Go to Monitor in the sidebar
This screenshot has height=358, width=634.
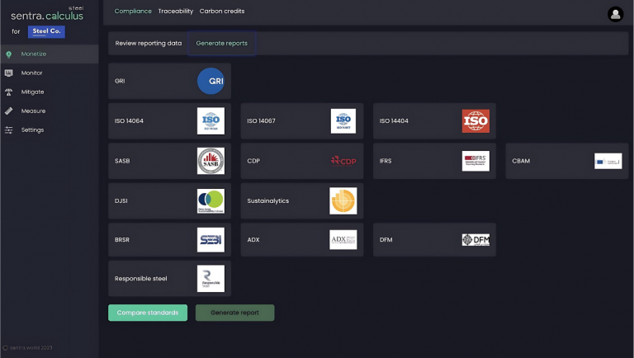point(32,73)
